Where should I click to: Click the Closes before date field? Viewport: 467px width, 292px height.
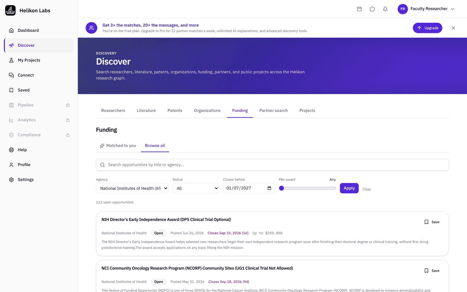pos(249,188)
